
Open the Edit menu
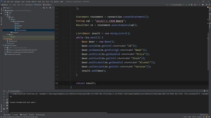(8, 2)
